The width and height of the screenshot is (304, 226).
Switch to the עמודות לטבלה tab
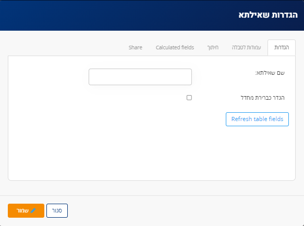(247, 47)
